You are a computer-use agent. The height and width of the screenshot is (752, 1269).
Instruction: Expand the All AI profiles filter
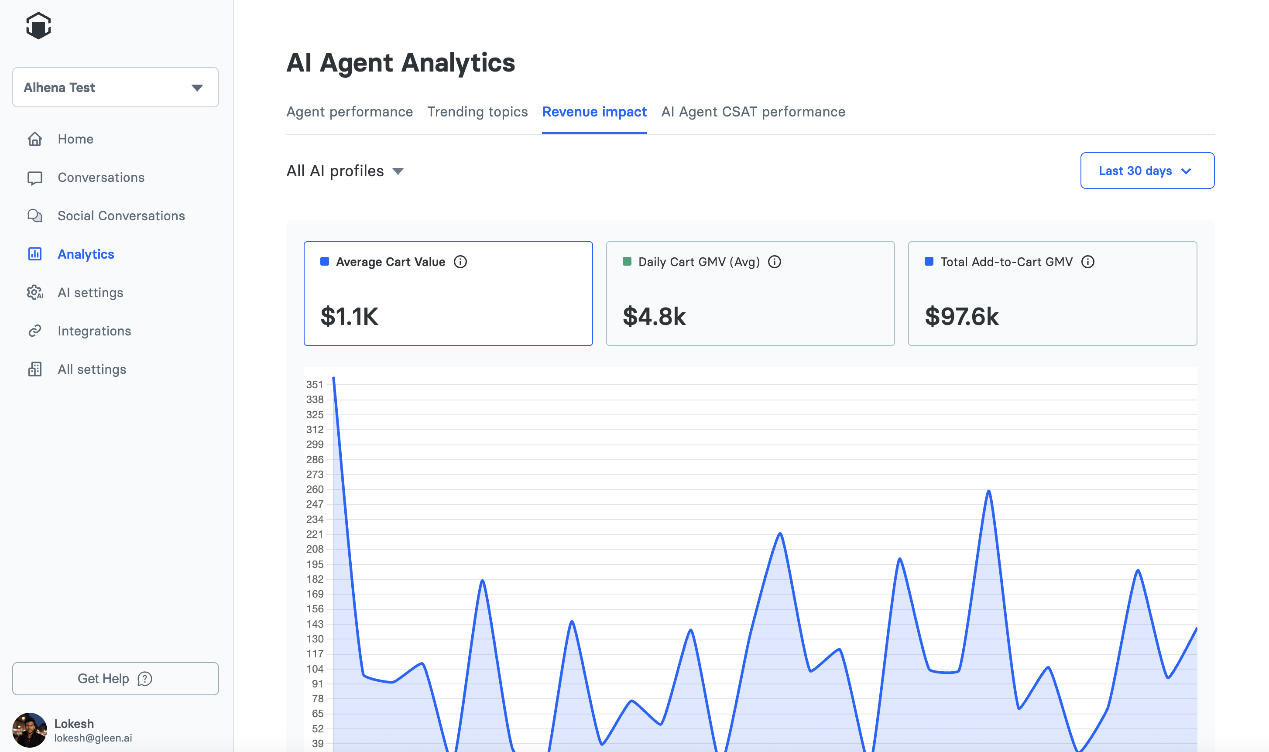click(345, 171)
